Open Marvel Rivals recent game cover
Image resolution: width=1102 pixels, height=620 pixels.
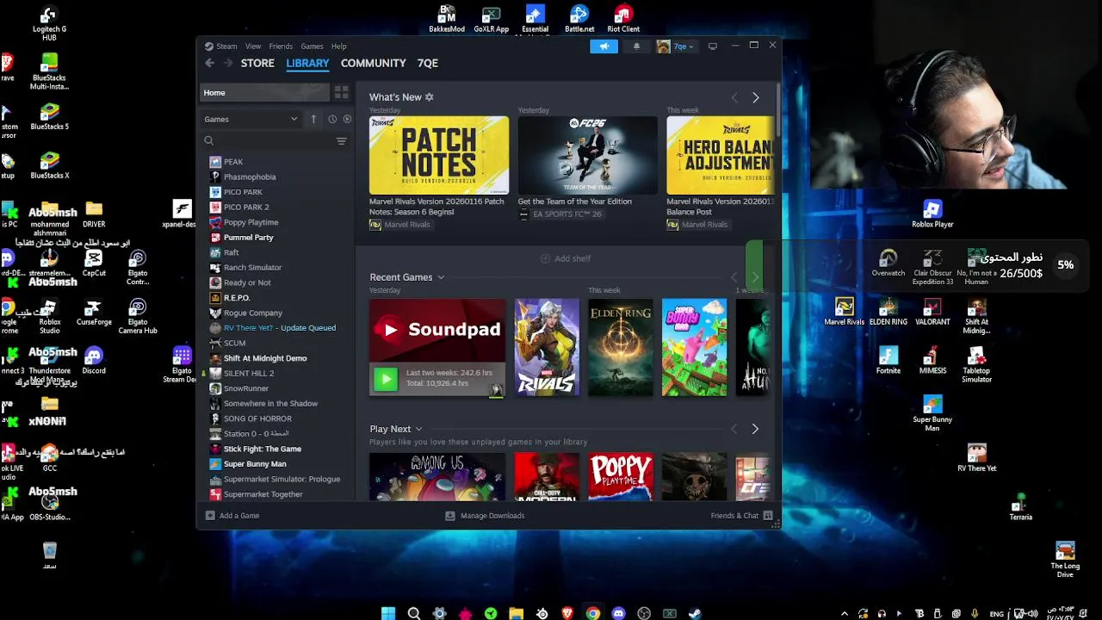coord(547,347)
